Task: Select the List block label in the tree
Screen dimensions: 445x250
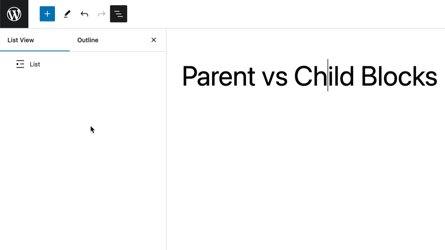Action: coord(35,64)
